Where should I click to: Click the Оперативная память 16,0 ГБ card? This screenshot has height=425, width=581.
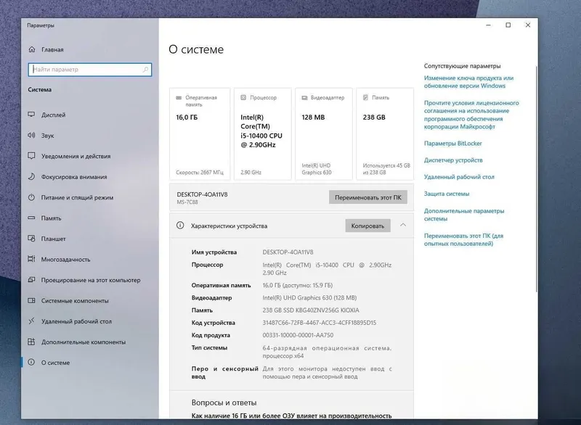(x=200, y=134)
